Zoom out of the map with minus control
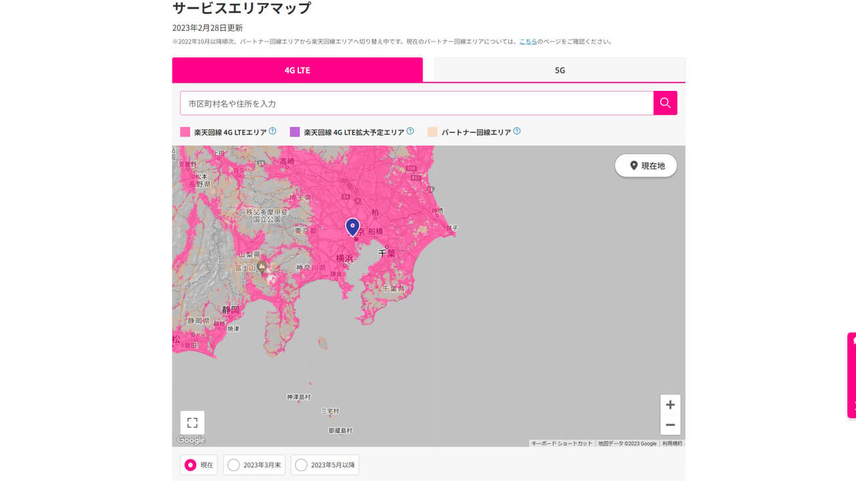The width and height of the screenshot is (856, 481). click(x=670, y=425)
